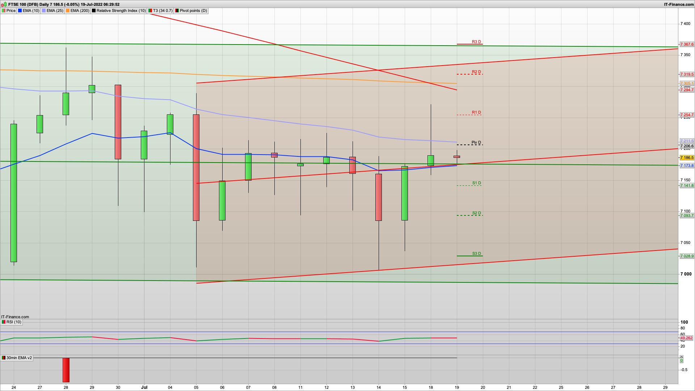695x391 pixels.
Task: Click the blue 7 173.8 price tag
Action: point(687,165)
